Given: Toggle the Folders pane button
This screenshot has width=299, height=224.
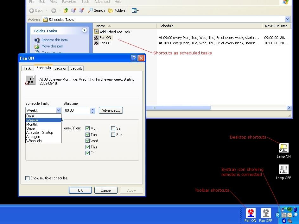Looking at the screenshot, I should [117, 10].
